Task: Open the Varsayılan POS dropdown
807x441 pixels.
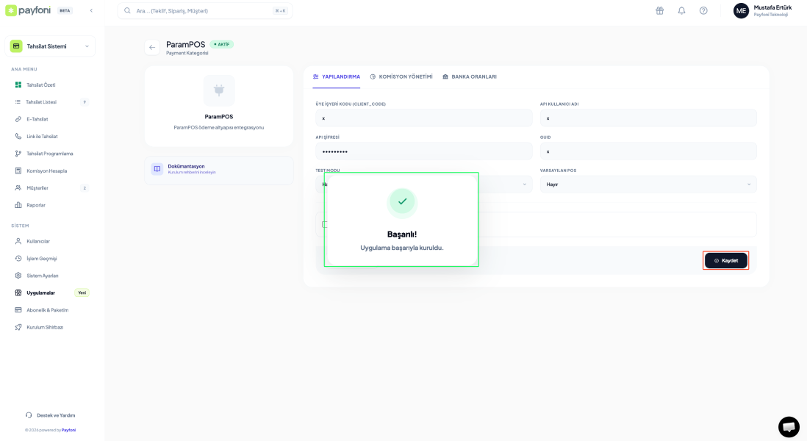Action: pos(648,184)
